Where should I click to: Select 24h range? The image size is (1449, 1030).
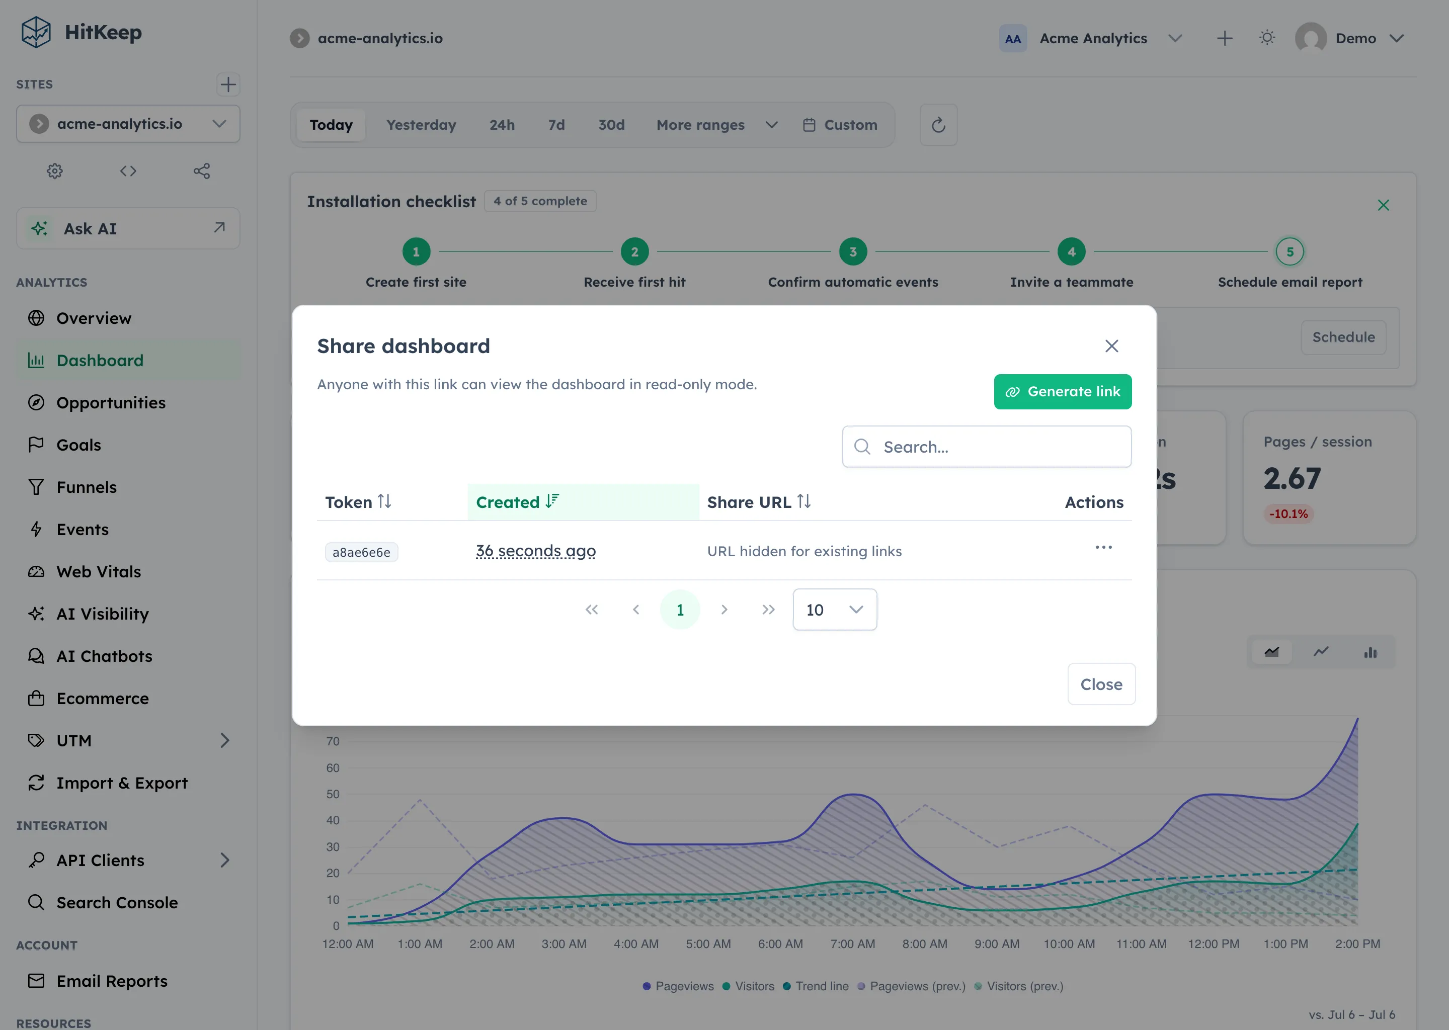502,125
